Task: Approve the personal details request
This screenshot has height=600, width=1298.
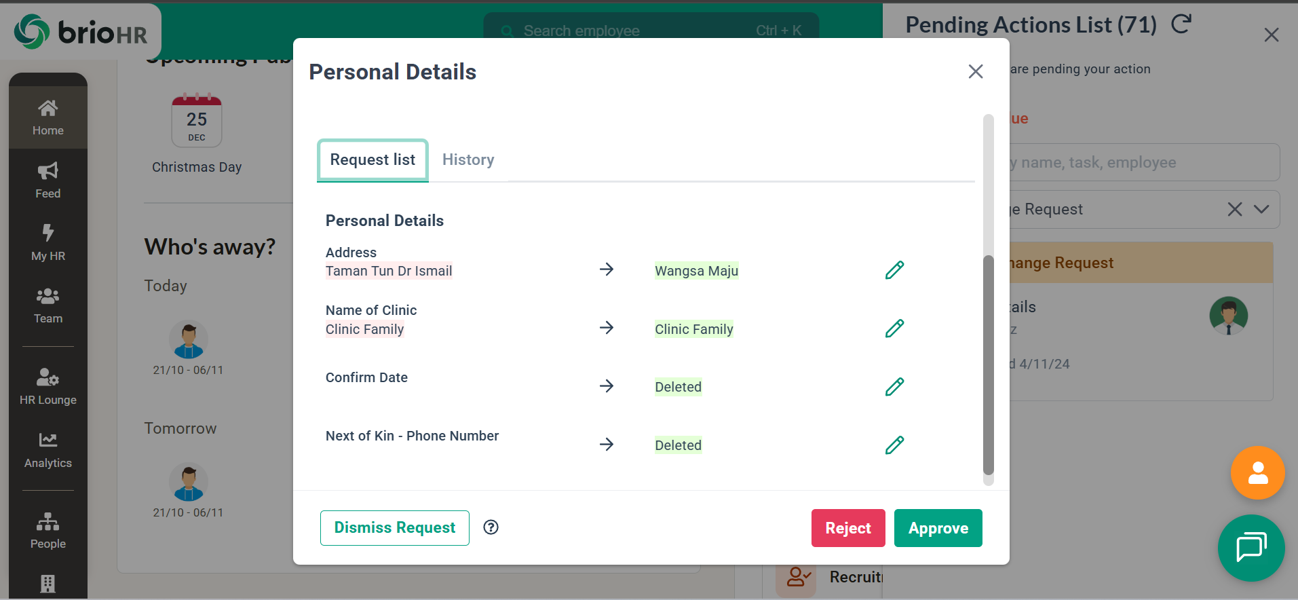Action: [938, 528]
